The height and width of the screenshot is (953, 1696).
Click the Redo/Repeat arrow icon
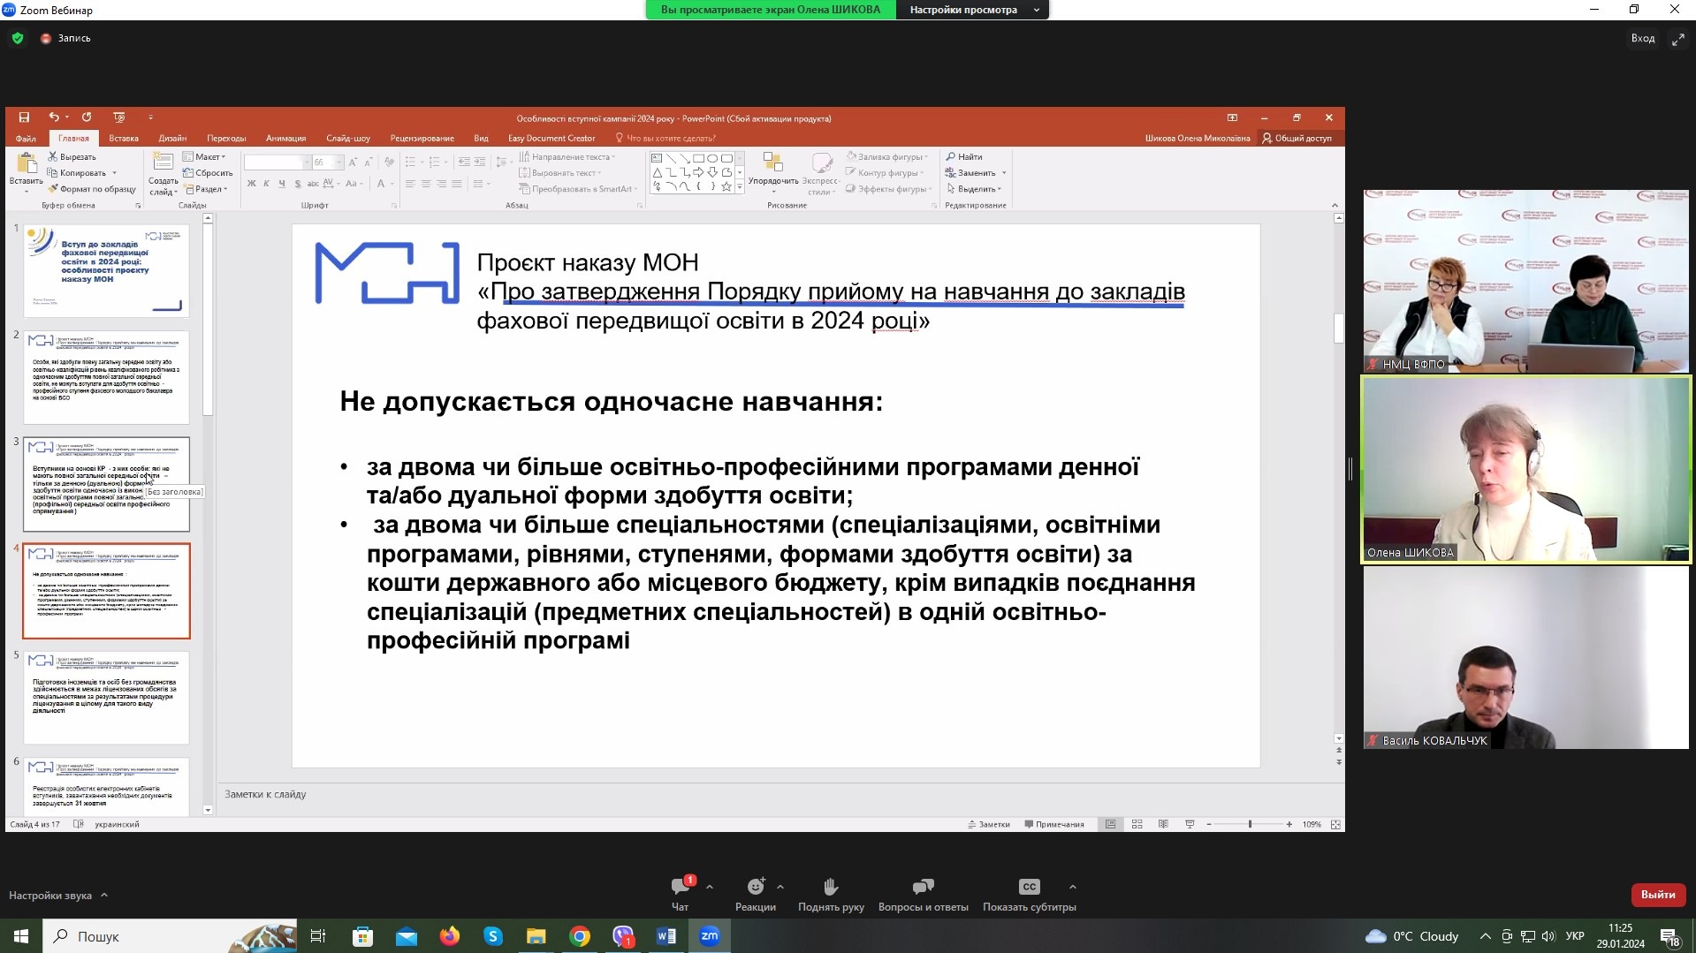coord(87,117)
